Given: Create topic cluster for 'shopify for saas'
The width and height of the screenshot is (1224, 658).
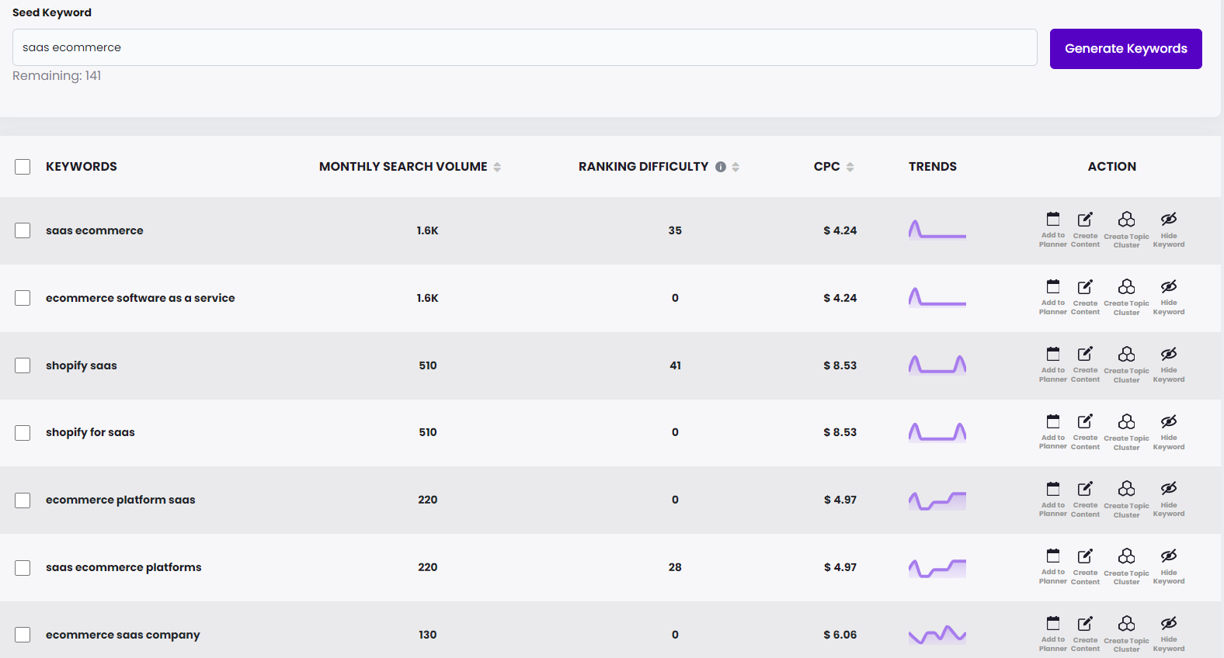Looking at the screenshot, I should pyautogui.click(x=1126, y=432).
